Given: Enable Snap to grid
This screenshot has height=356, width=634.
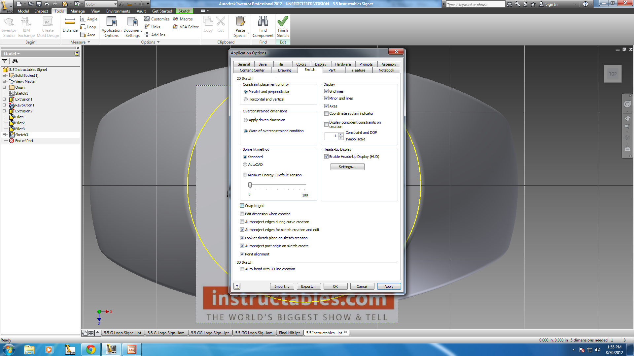Looking at the screenshot, I should tap(242, 206).
